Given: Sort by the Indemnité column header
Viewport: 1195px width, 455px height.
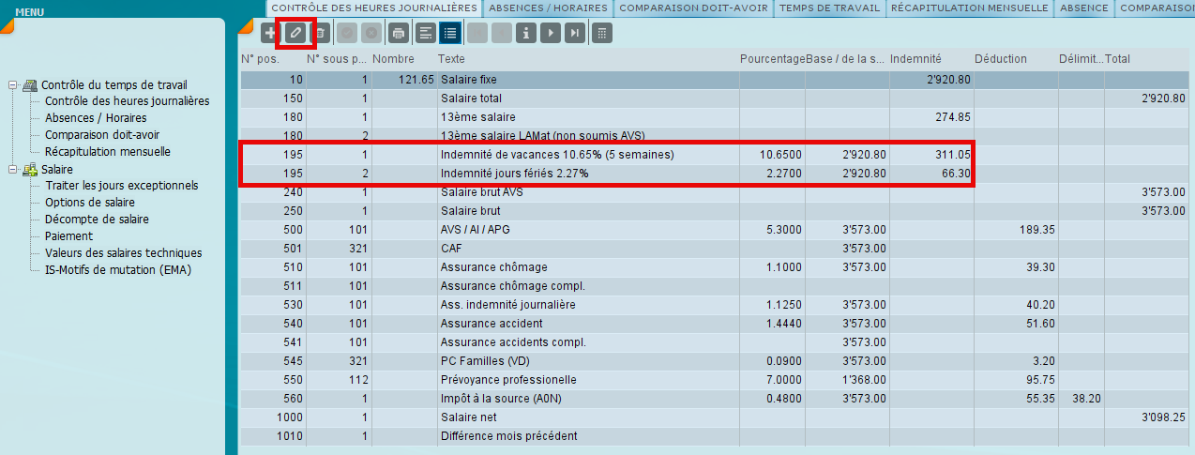Looking at the screenshot, I should pos(931,59).
